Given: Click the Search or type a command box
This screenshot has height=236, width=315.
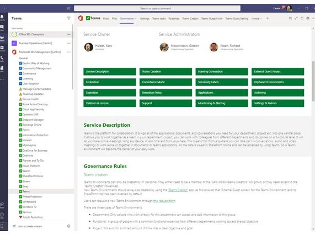Looking at the screenshot, I should (x=157, y=8).
